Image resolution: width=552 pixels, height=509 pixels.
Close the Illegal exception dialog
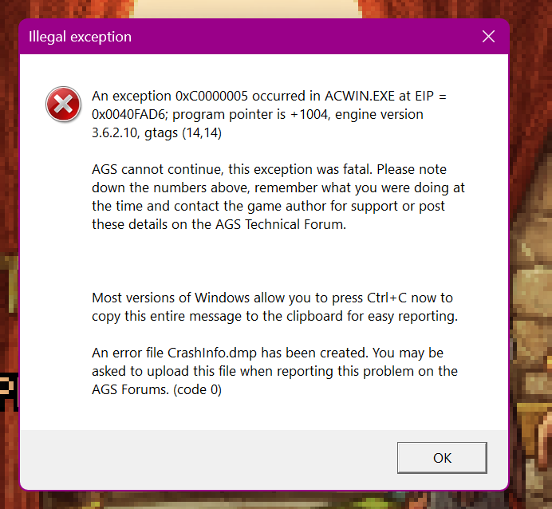click(488, 36)
